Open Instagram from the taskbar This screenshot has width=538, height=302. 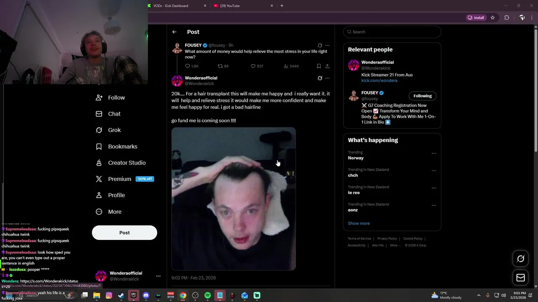tap(109, 295)
